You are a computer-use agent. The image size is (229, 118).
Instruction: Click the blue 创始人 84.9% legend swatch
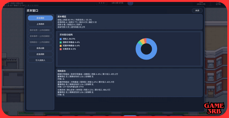(x=61, y=39)
